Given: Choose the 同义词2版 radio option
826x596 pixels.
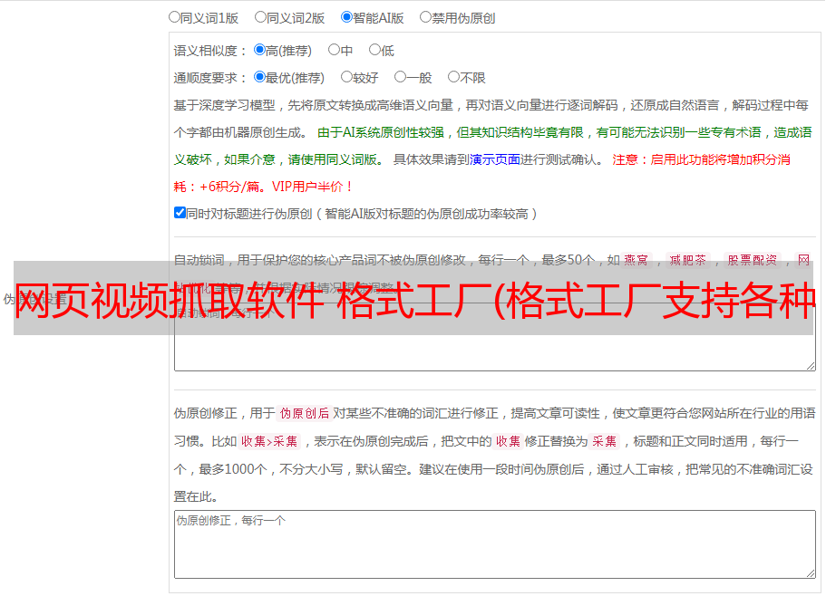Looking at the screenshot, I should tap(261, 16).
